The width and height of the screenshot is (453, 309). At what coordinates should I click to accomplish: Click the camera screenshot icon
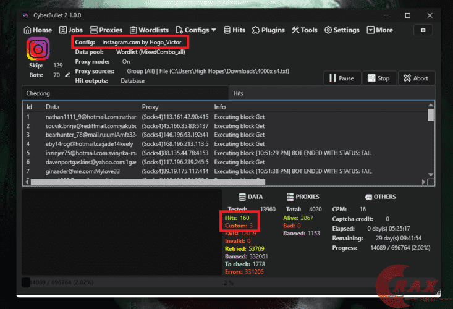pyautogui.click(x=423, y=30)
